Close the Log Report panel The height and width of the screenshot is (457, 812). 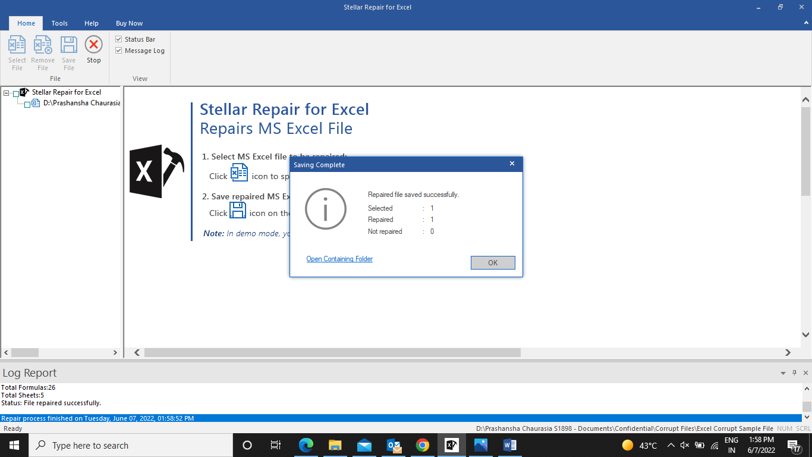coord(805,373)
